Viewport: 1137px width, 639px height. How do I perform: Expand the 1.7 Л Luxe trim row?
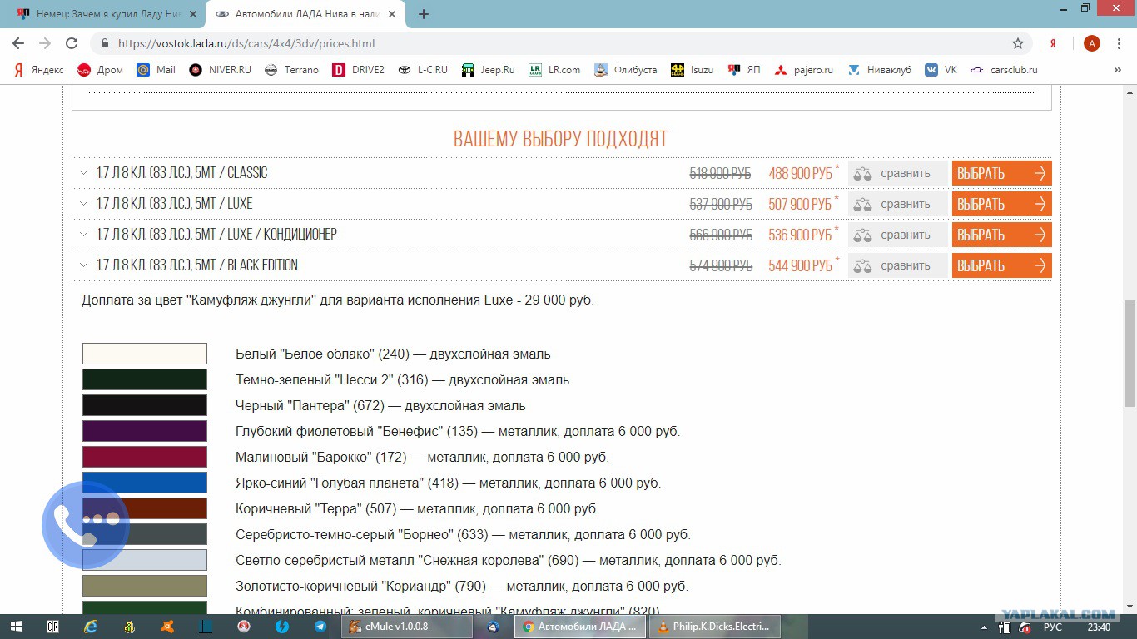[x=83, y=204]
